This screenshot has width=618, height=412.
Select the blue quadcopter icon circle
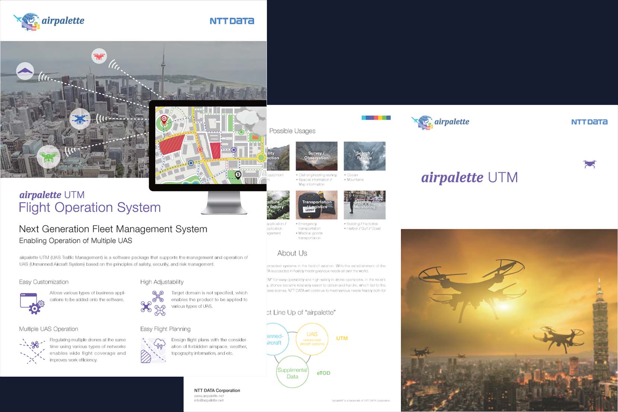80,119
